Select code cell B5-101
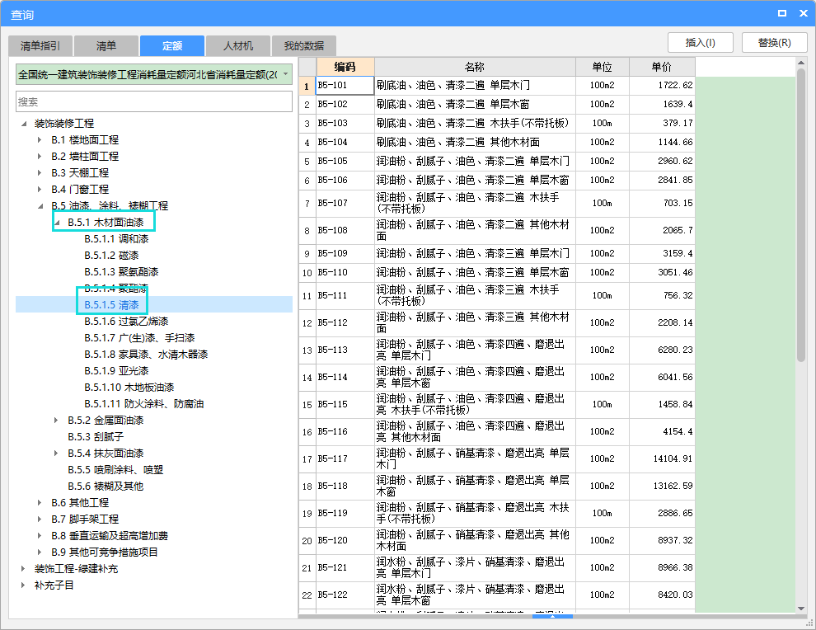This screenshot has height=630, width=816. click(x=345, y=86)
